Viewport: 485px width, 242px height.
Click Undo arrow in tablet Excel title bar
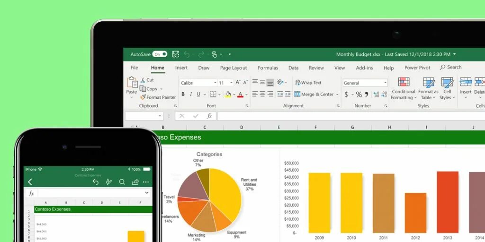click(x=187, y=55)
